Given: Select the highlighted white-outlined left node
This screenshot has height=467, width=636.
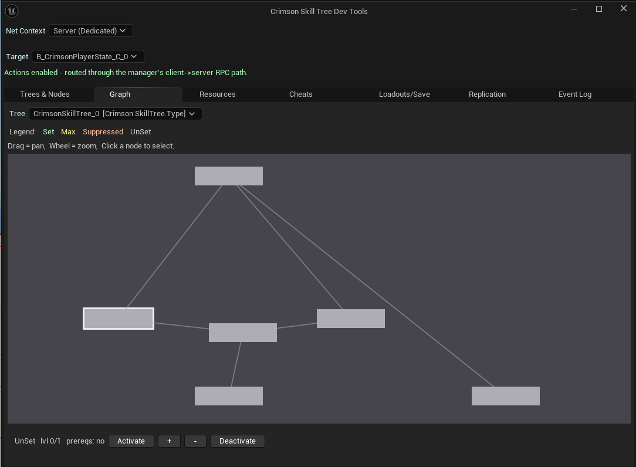Looking at the screenshot, I should [119, 319].
